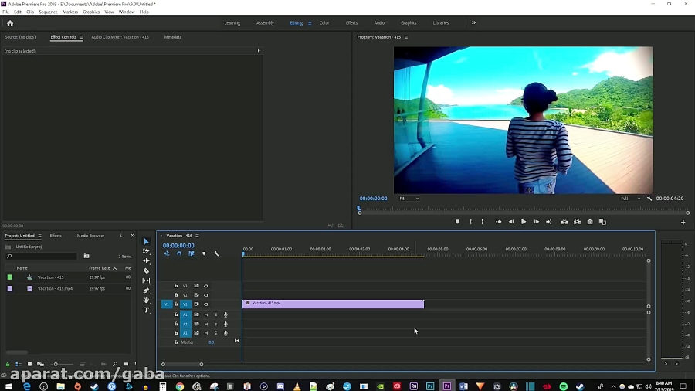Screen dimensions: 695x391
Task: Open the Markers menu
Action: click(x=70, y=12)
